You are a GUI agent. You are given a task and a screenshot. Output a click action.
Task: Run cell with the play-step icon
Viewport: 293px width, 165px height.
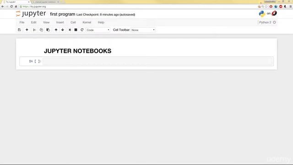pos(70,30)
